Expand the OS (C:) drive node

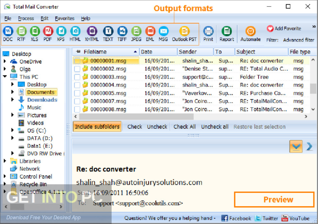[12, 130]
